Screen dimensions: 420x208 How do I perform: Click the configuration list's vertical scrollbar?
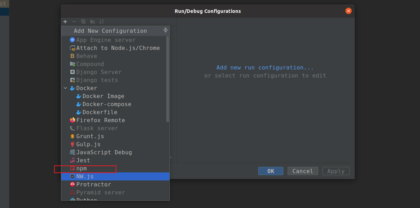[168, 79]
